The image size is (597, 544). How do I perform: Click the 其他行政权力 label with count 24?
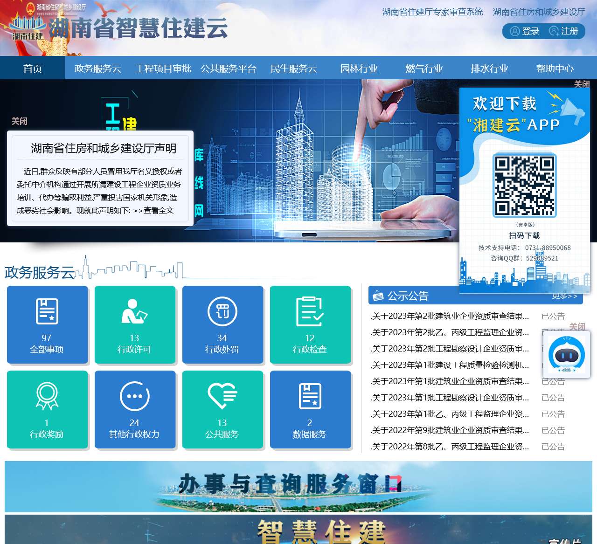click(134, 428)
